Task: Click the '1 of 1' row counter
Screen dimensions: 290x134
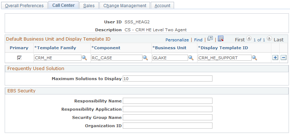Action: click(x=259, y=40)
